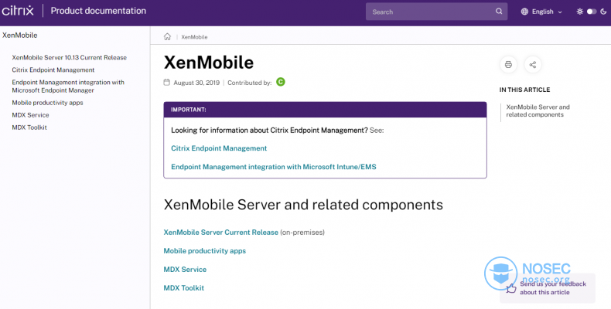Open XenMobile Server 10.13 Current Release
Viewport: 611px width, 309px height.
(70, 58)
